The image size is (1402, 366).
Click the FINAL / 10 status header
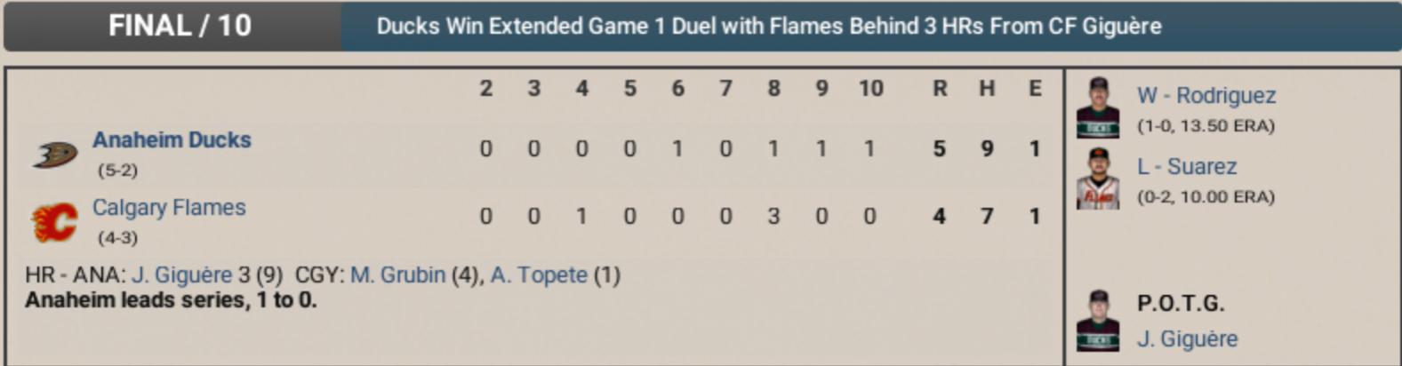tap(180, 26)
